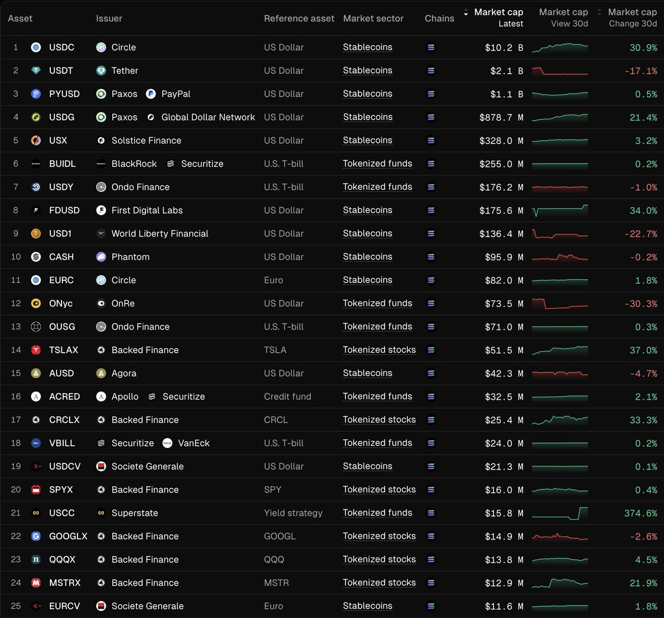Click the Superstate issuer icon

[101, 513]
